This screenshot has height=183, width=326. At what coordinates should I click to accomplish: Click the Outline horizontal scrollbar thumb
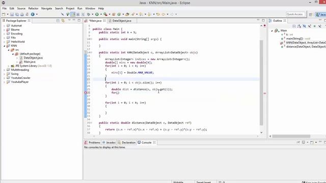point(291,136)
